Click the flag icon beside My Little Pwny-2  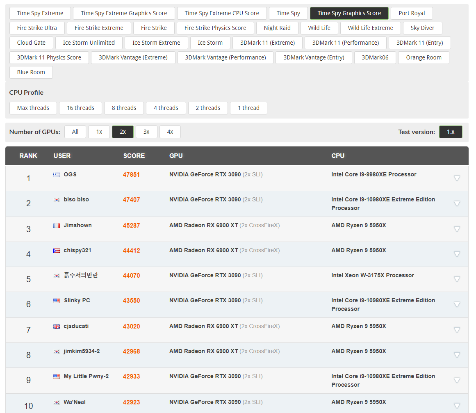(57, 376)
